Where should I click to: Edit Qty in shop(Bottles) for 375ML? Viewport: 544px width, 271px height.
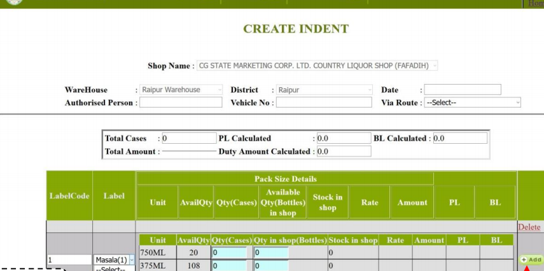271,266
